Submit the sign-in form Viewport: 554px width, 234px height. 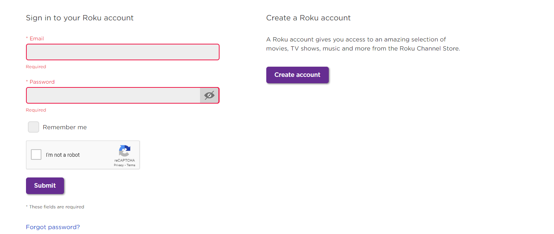point(45,186)
